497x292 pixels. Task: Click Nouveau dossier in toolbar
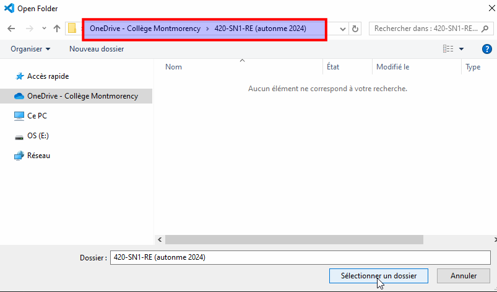[x=97, y=49]
